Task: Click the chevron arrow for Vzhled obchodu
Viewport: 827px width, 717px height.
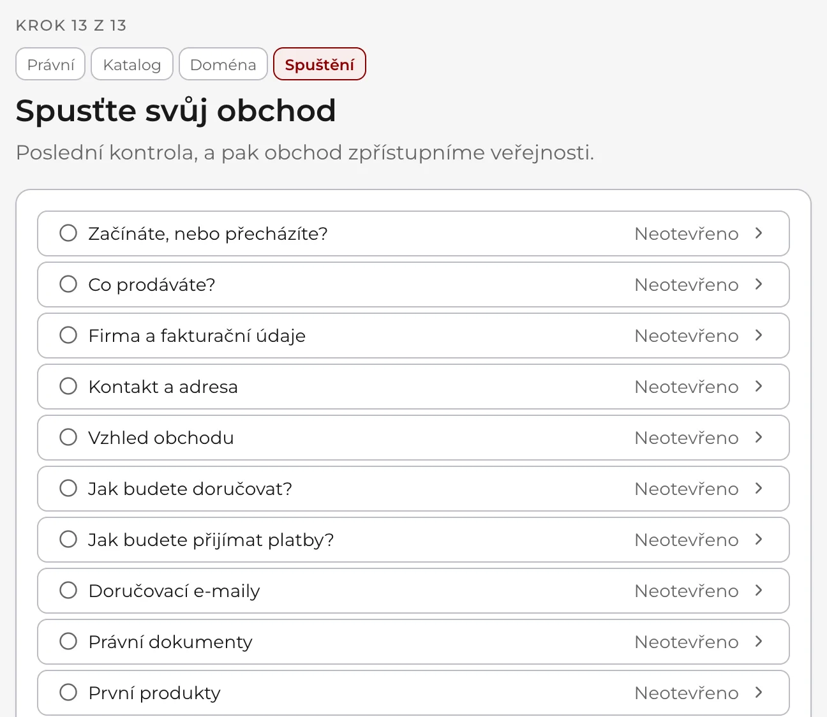Action: [759, 438]
